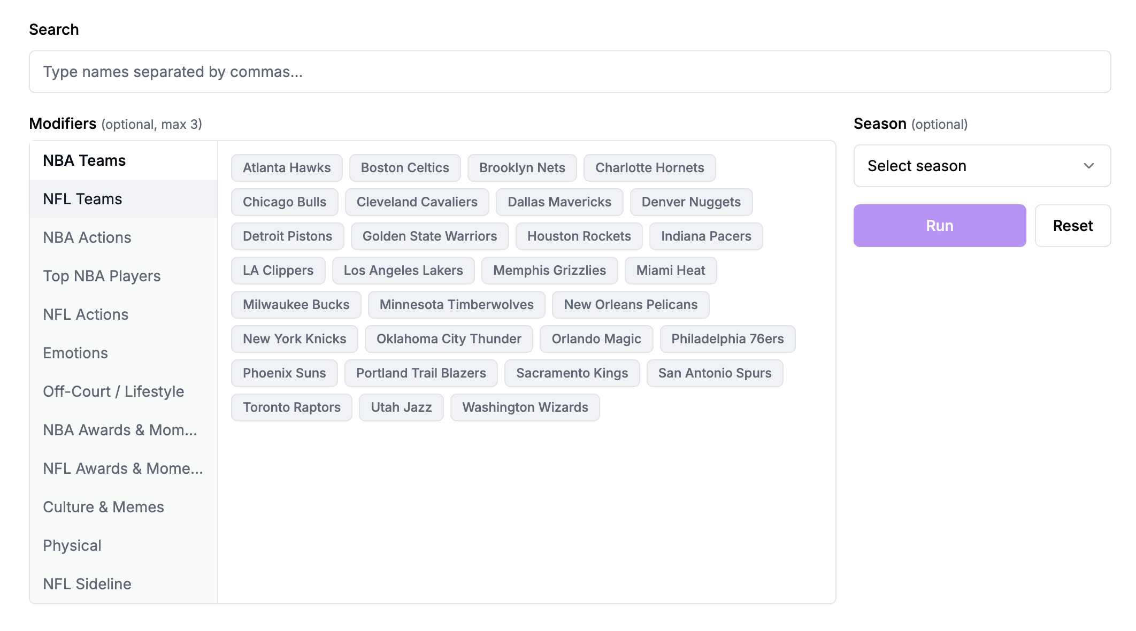Image resolution: width=1136 pixels, height=631 pixels.
Task: Select the Golden State Warriors chip
Action: click(x=430, y=236)
